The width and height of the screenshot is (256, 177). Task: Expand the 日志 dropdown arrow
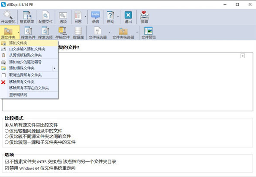point(85,16)
